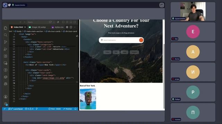
Task: Open the Remote Explorer view
Action: (6, 63)
